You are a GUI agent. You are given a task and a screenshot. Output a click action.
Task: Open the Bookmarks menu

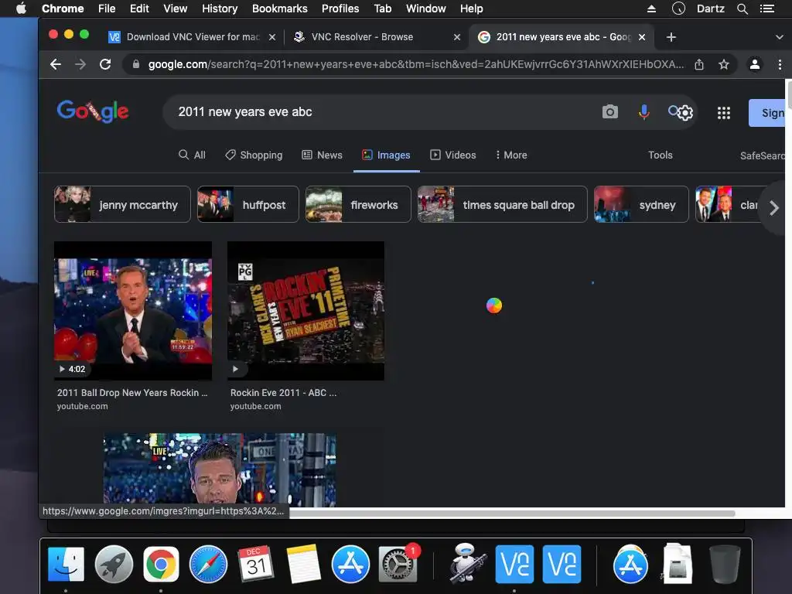pos(279,9)
